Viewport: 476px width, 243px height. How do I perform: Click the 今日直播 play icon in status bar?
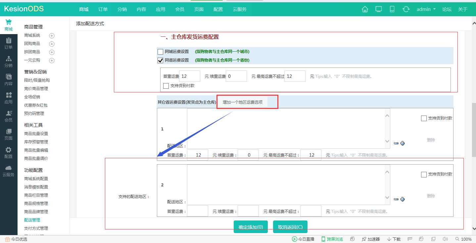pos(294,239)
